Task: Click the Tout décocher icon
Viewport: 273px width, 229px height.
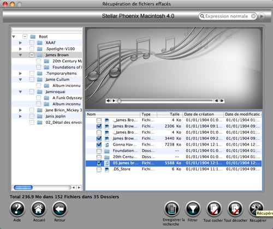Action: click(x=235, y=209)
